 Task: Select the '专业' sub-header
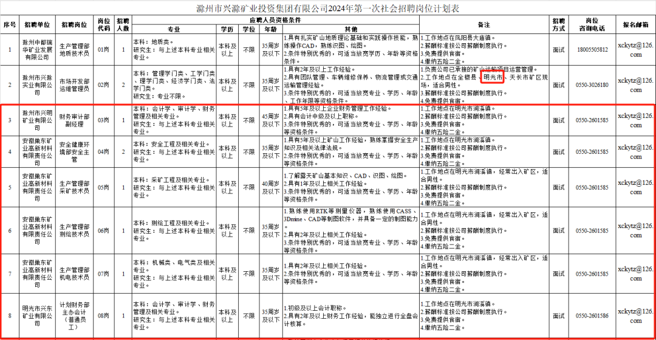pyautogui.click(x=174, y=29)
